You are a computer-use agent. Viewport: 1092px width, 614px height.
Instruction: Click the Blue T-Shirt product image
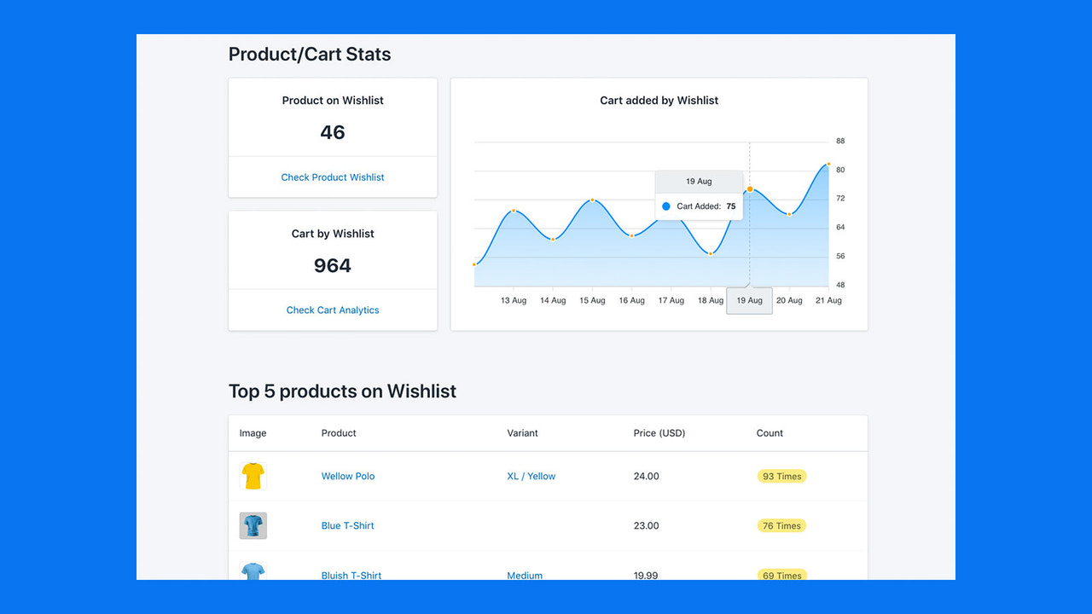[x=253, y=525]
